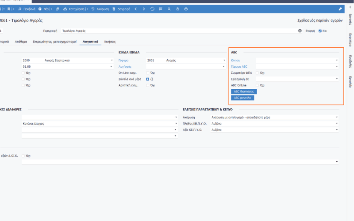The image size is (354, 221).
Task: Open the Αξία ΚΕ.Π.Υ.Ο. dropdown
Action: tap(337, 130)
